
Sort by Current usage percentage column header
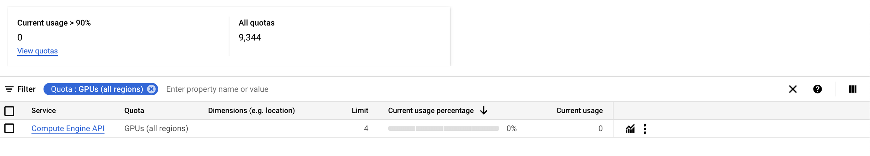pyautogui.click(x=430, y=111)
